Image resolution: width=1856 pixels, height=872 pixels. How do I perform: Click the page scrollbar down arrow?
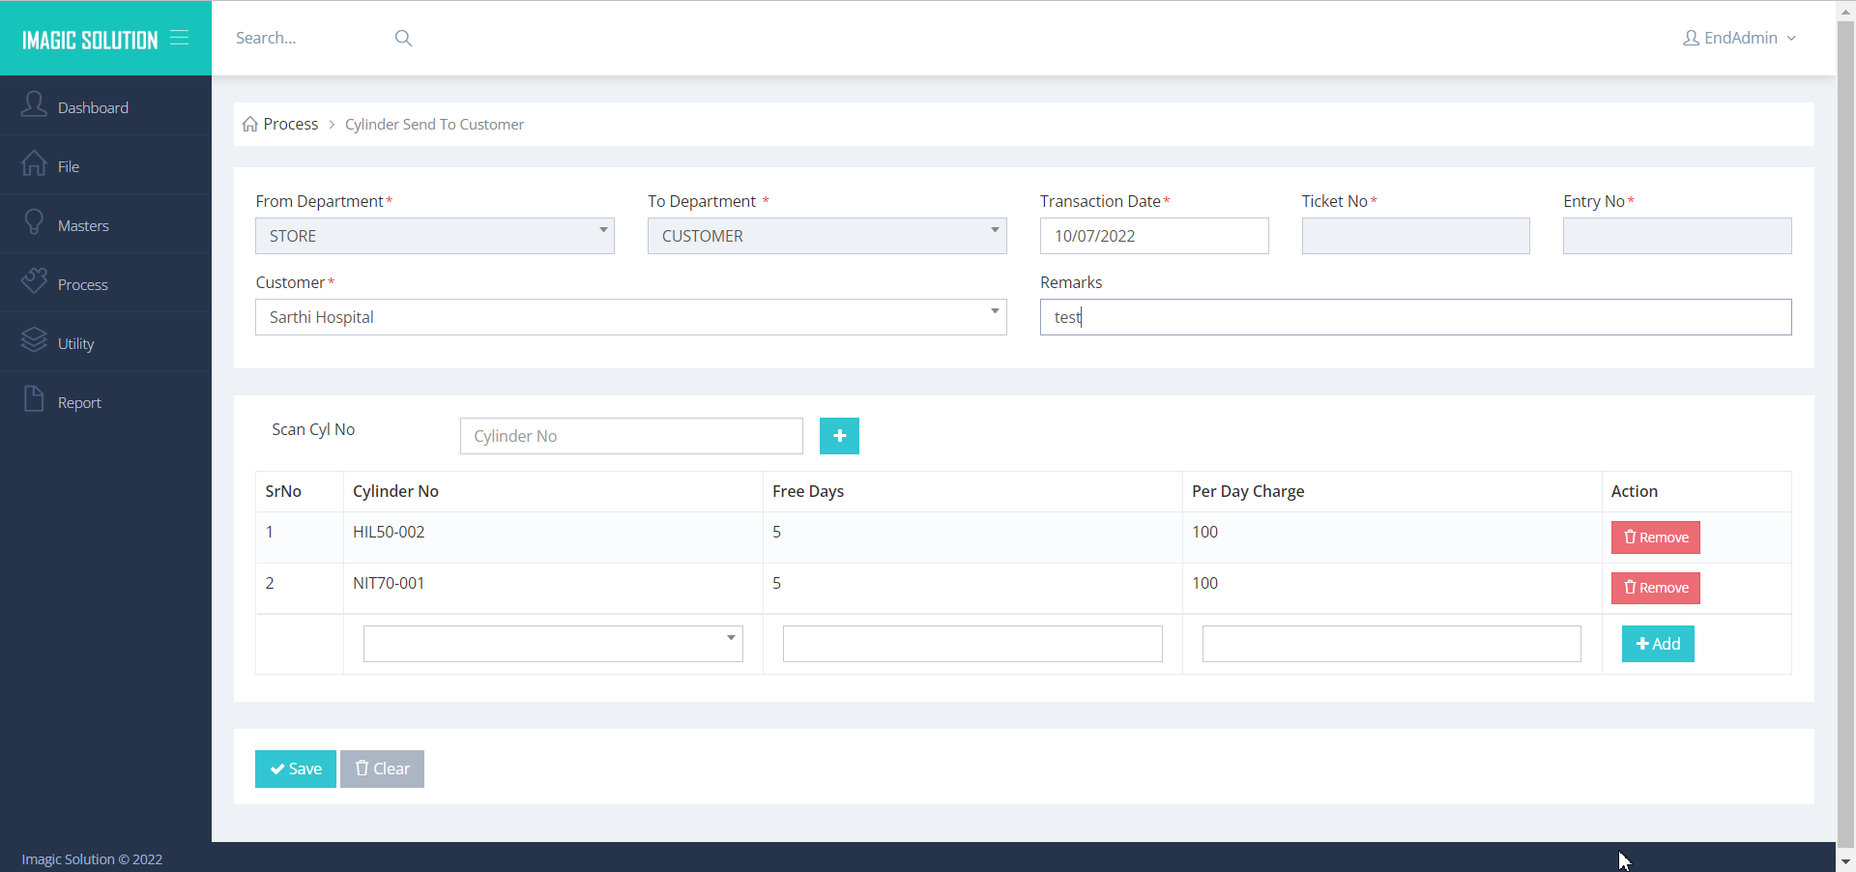1845,861
